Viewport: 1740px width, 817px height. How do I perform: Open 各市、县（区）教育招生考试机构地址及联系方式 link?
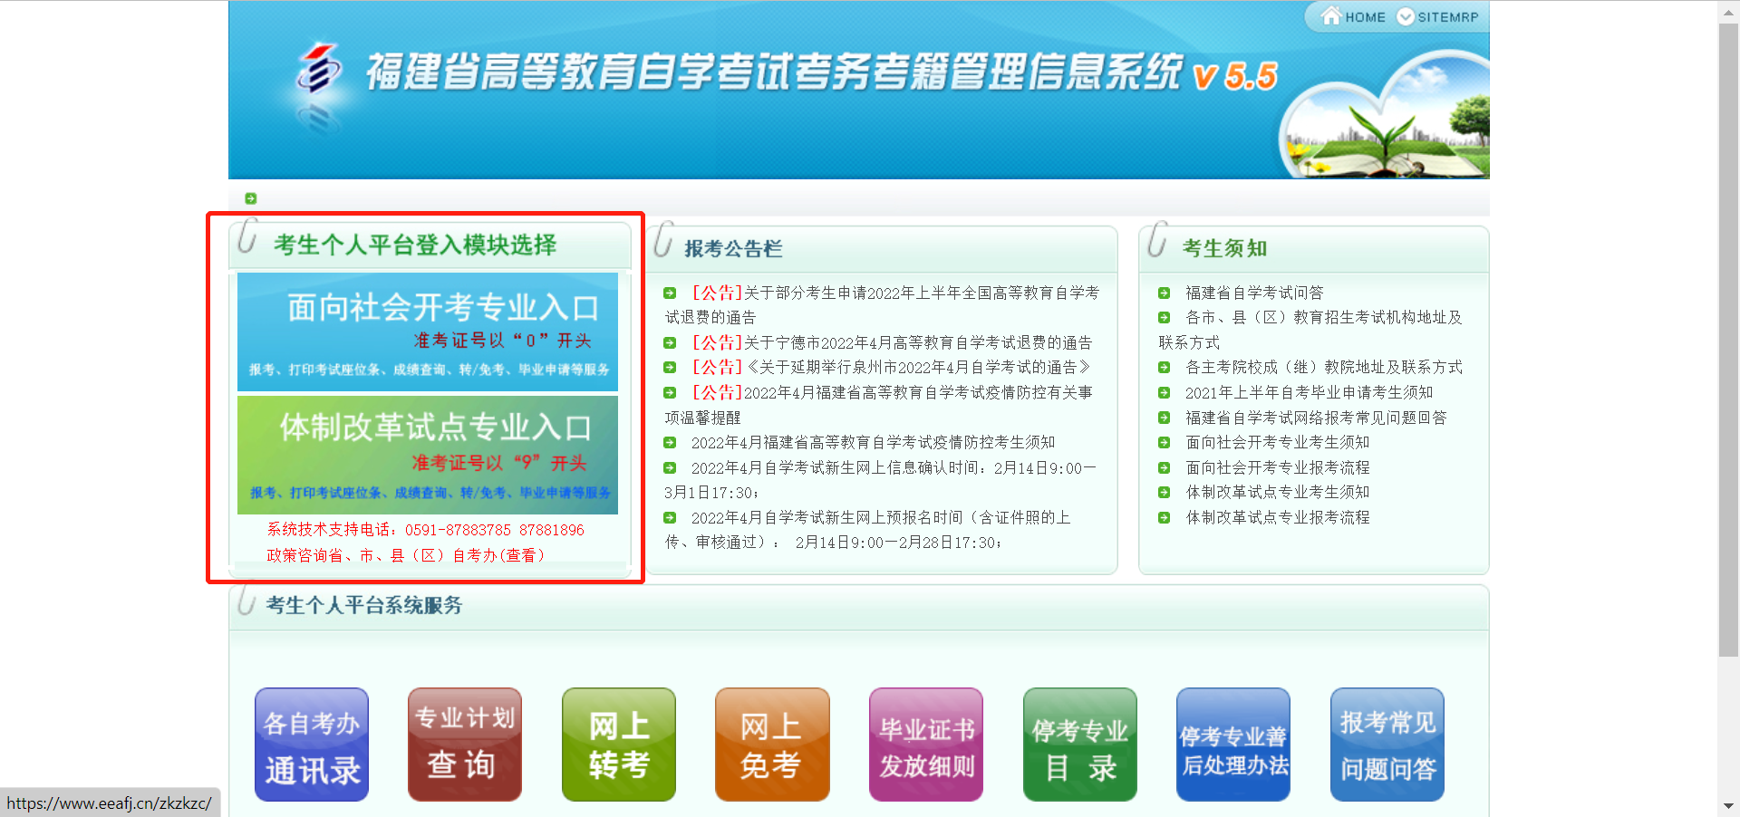[x=1310, y=330]
